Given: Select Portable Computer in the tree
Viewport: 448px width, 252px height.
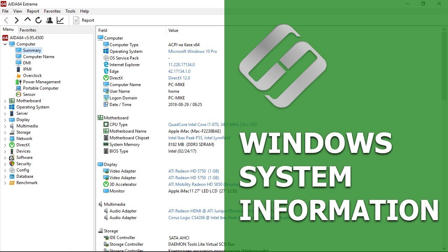Looking at the screenshot, I should (x=41, y=88).
